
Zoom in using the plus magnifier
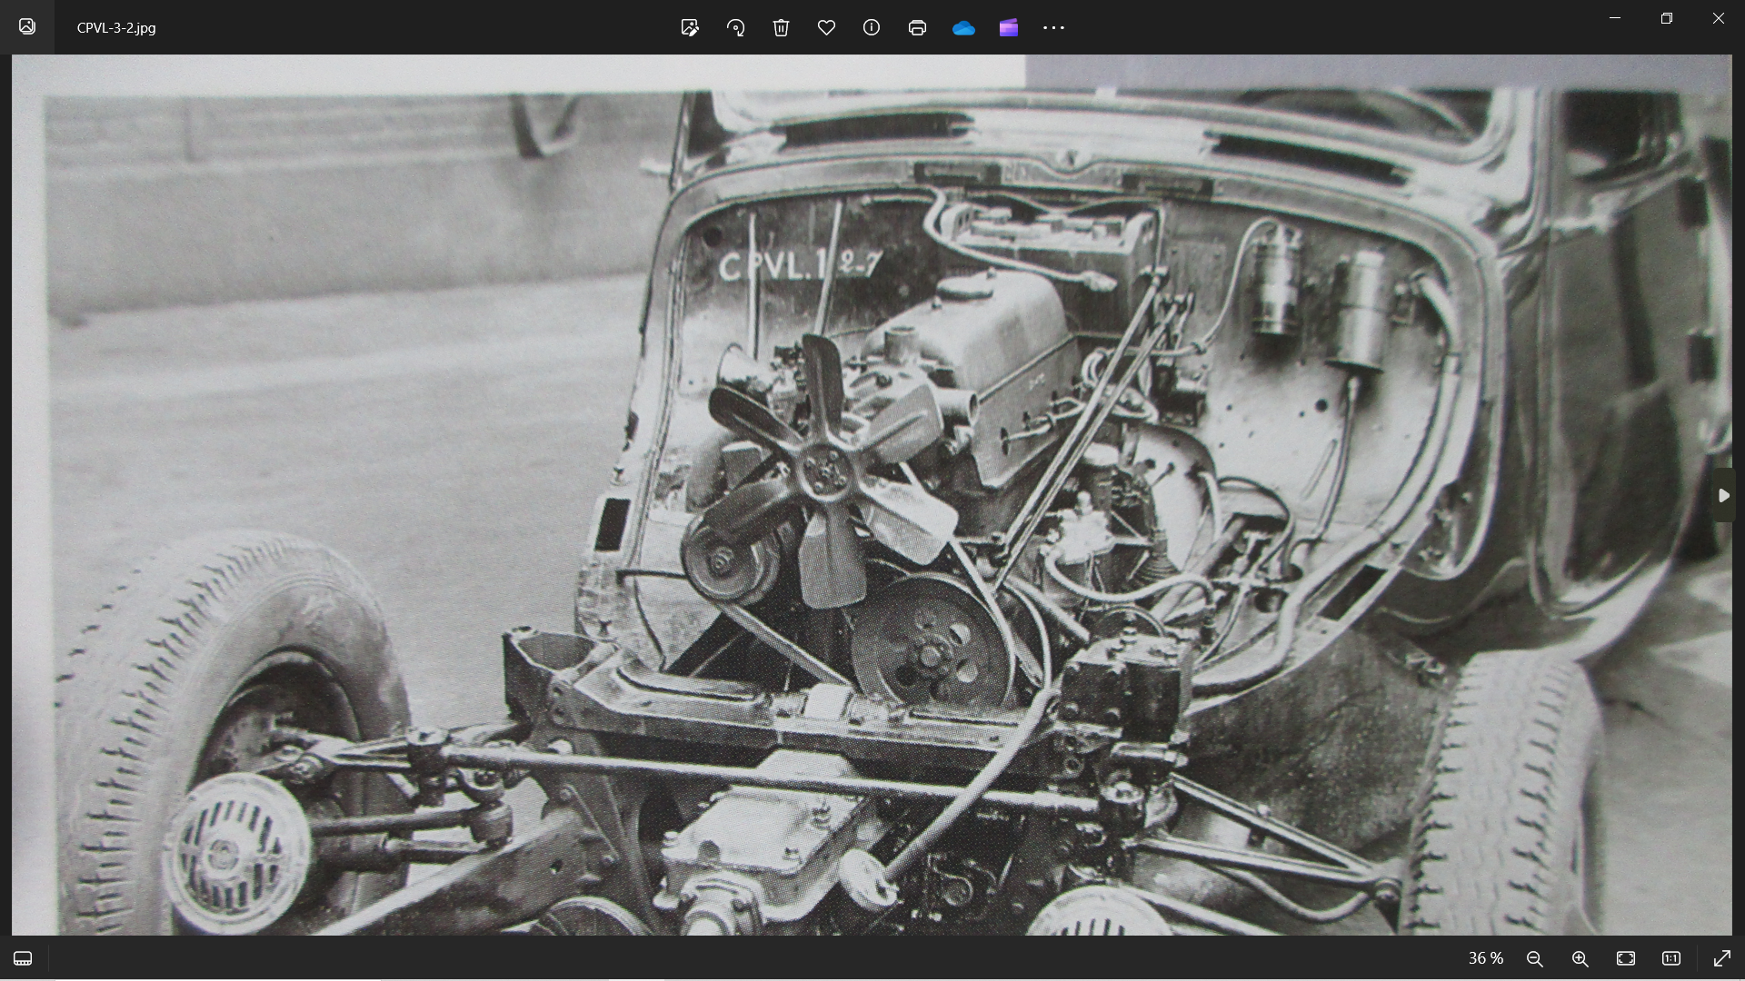pos(1580,958)
